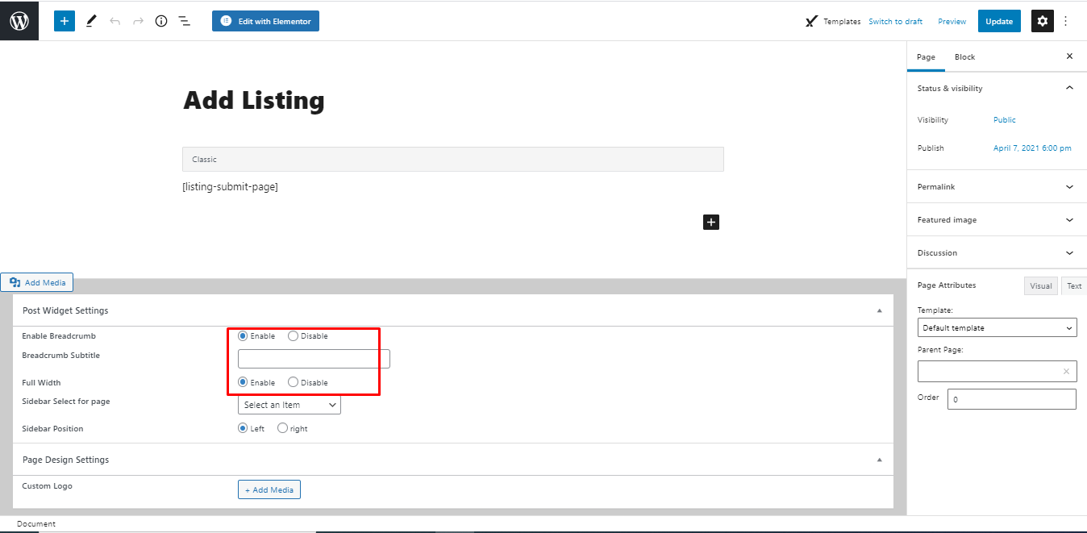
Task: Click the Edit with Elementor button
Action: click(x=265, y=20)
